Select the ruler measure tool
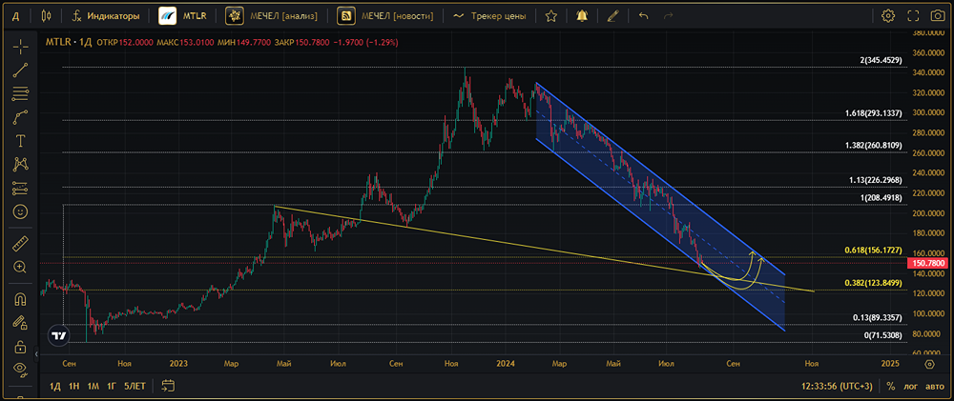The image size is (954, 401). click(20, 244)
